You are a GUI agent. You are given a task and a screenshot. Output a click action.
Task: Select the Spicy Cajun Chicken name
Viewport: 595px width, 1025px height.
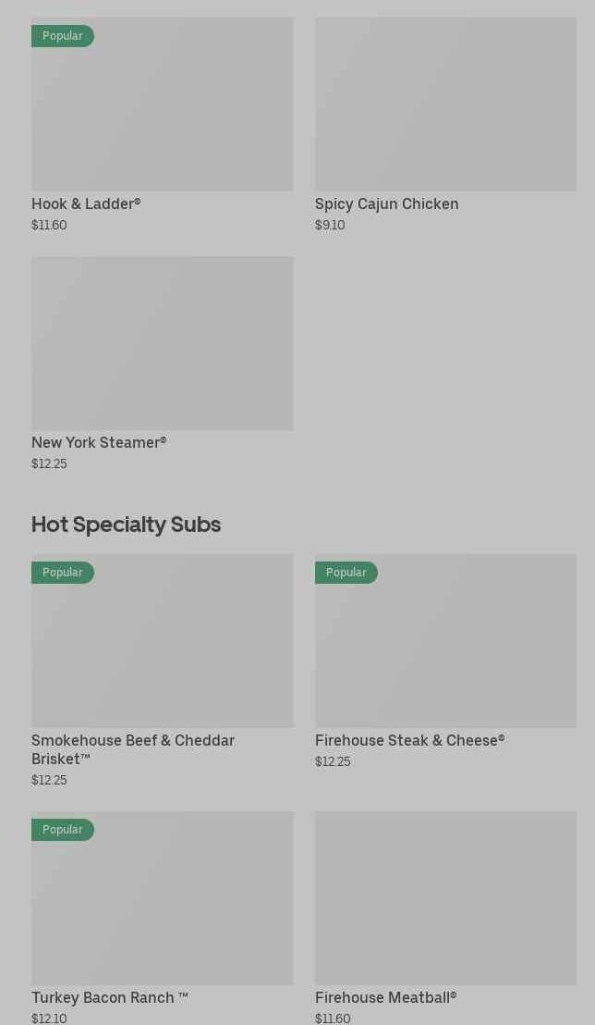(x=386, y=204)
